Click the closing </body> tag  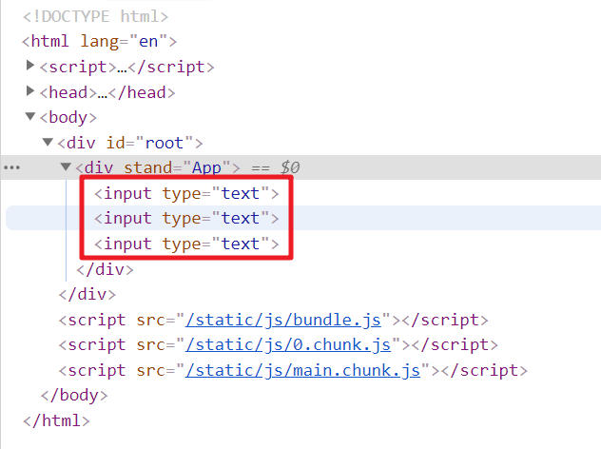(74, 396)
